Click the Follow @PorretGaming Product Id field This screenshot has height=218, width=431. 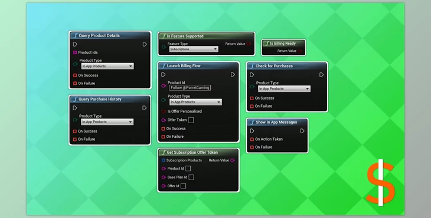coord(190,88)
